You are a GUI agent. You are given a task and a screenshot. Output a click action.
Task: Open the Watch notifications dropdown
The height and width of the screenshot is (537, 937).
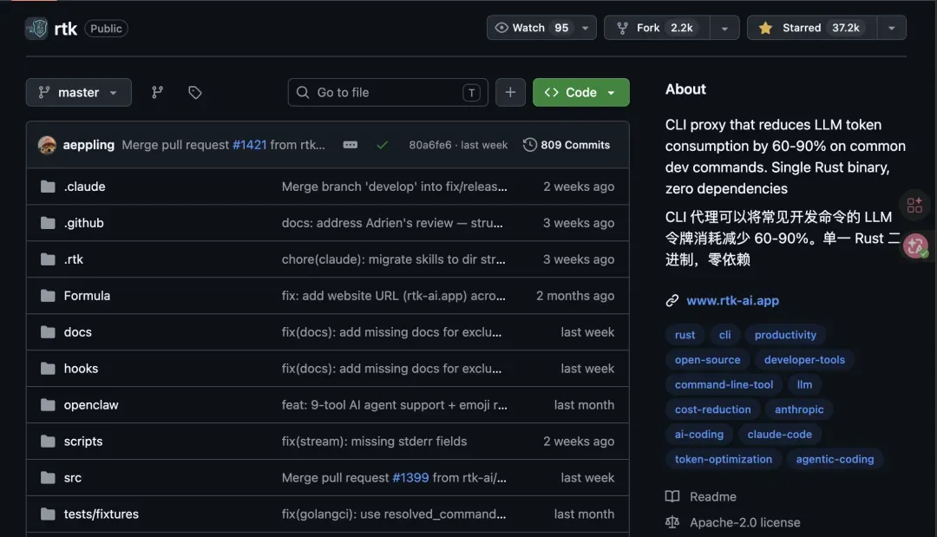[x=541, y=28]
